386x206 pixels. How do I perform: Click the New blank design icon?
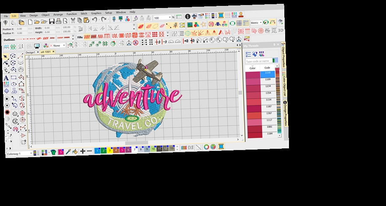(x=30, y=22)
